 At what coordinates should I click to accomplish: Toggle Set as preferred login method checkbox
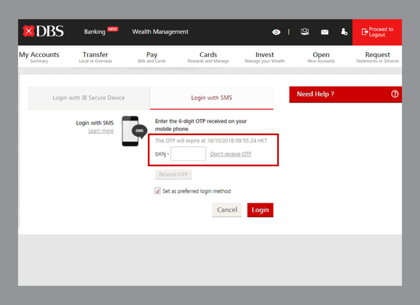click(157, 191)
